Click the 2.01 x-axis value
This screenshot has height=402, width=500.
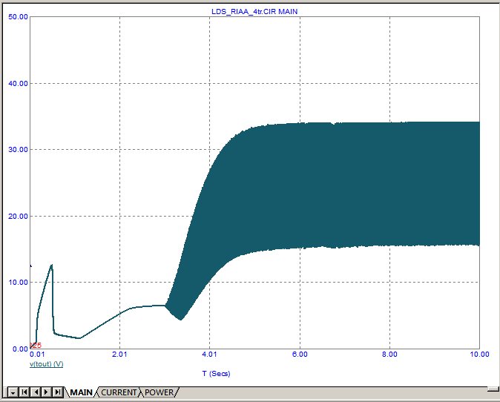click(x=119, y=355)
